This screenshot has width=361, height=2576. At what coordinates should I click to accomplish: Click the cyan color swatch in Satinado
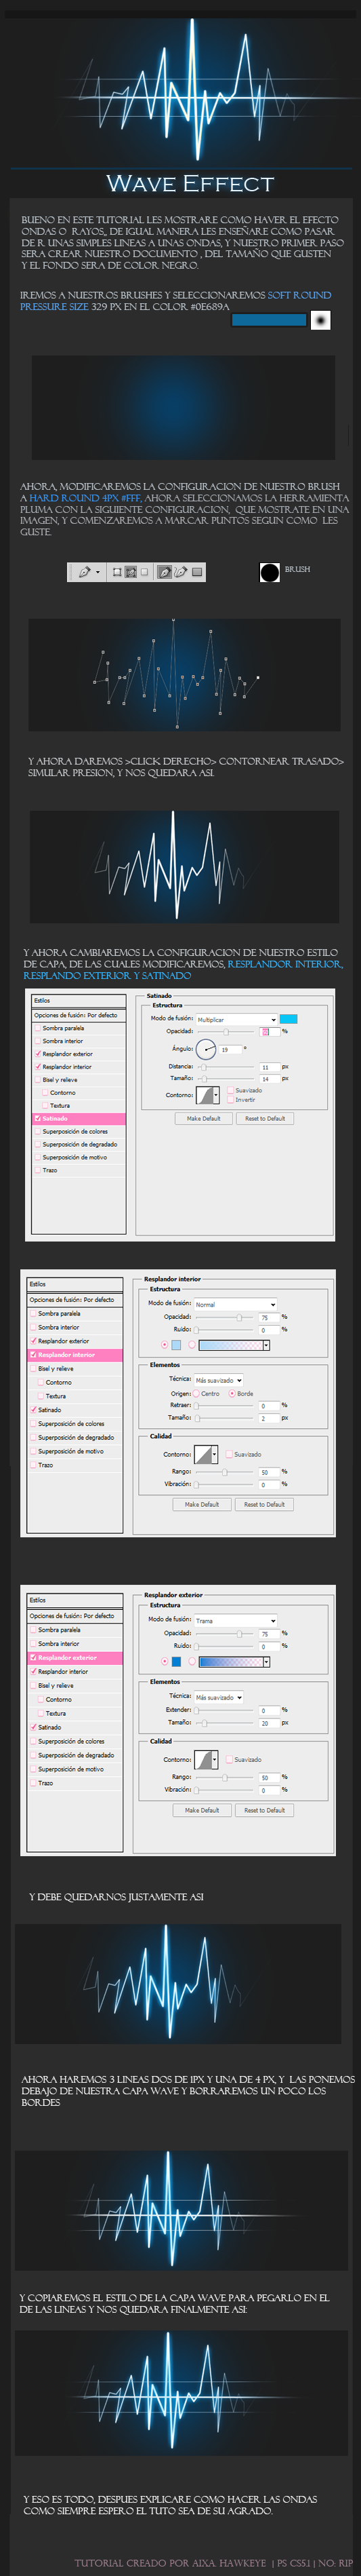coord(289,1019)
